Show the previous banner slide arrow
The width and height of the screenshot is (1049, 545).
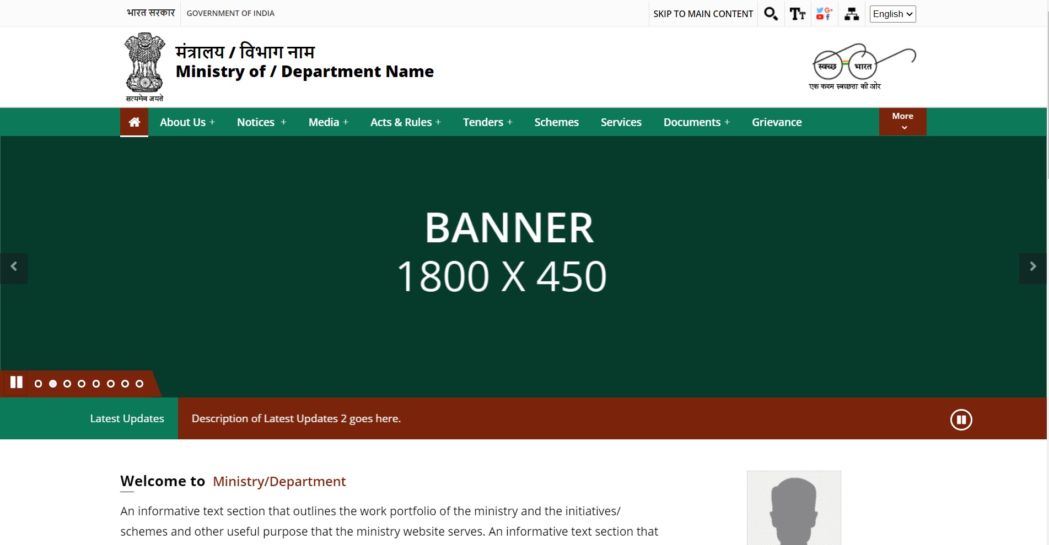pyautogui.click(x=14, y=268)
